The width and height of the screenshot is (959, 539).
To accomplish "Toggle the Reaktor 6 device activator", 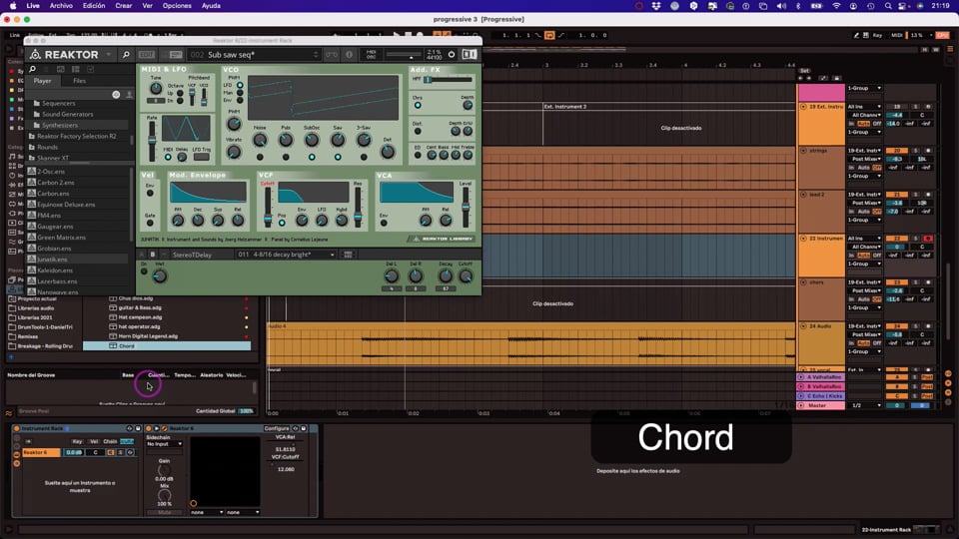I will pyautogui.click(x=149, y=428).
